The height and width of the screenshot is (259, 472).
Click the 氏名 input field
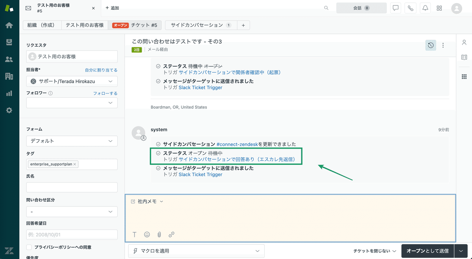(72, 187)
